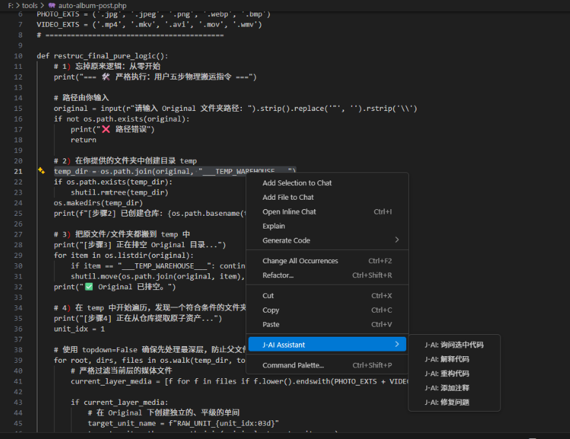
Task: Click the selected temp_dir line 21
Action: click(x=175, y=171)
